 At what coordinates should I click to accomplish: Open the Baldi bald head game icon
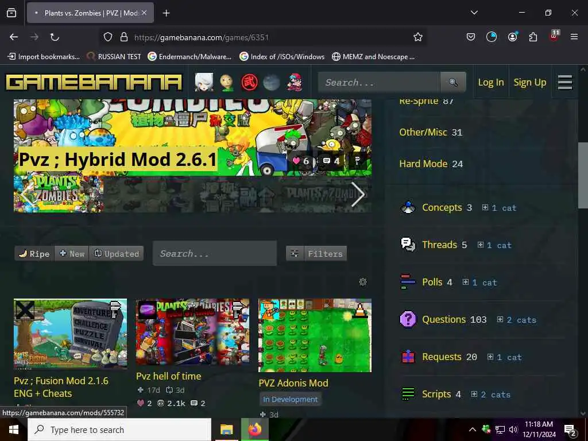[226, 82]
